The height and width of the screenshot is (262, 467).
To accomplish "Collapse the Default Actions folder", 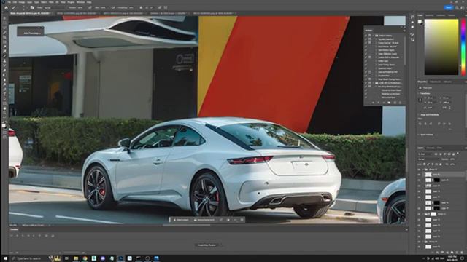I will point(373,36).
